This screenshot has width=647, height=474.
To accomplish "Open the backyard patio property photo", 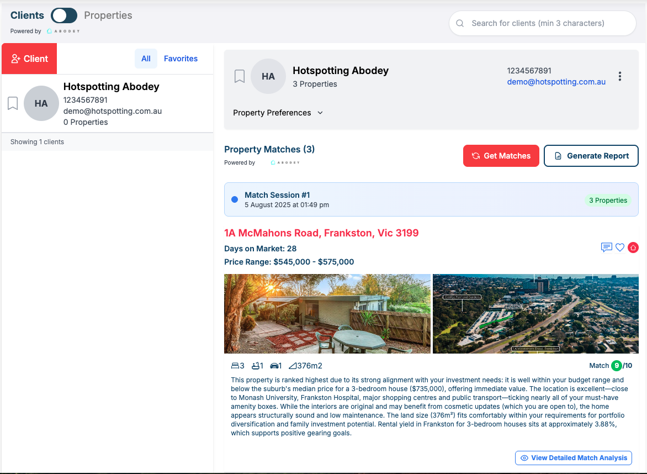I will coord(327,313).
